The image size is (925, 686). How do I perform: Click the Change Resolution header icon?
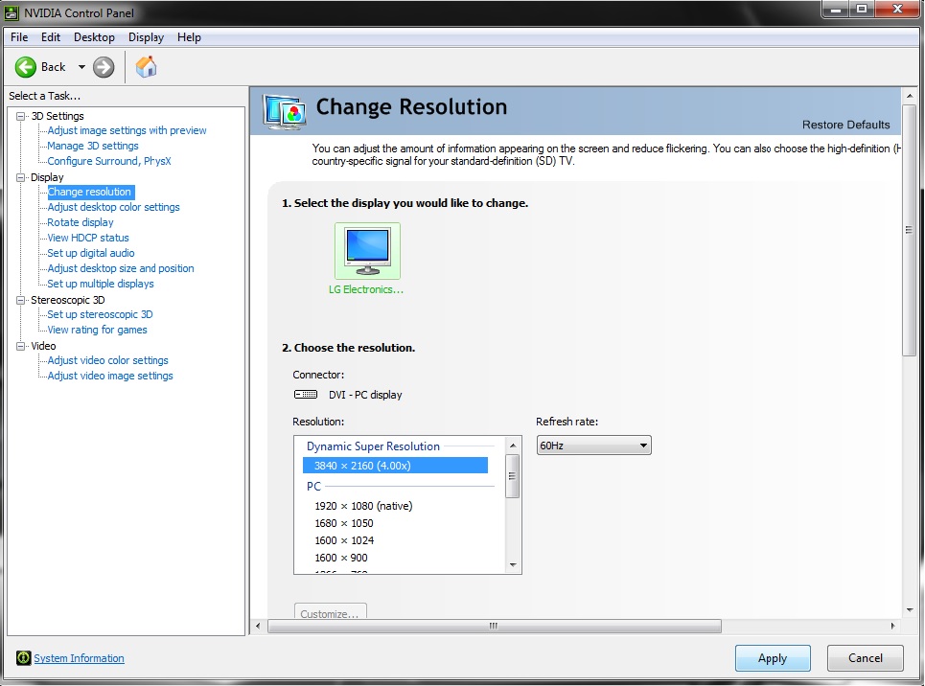(285, 111)
